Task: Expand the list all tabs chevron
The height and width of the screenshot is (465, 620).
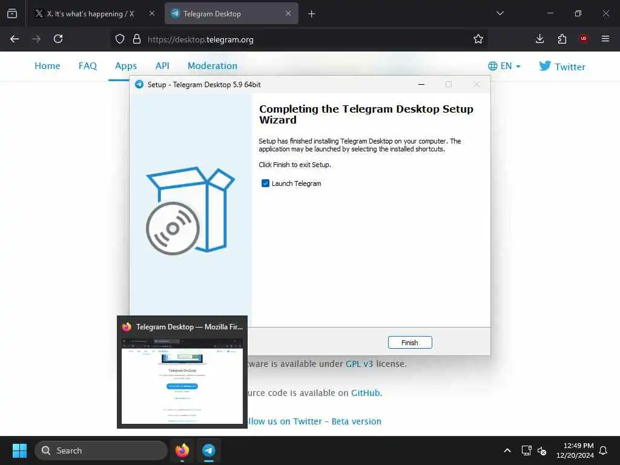Action: point(500,13)
